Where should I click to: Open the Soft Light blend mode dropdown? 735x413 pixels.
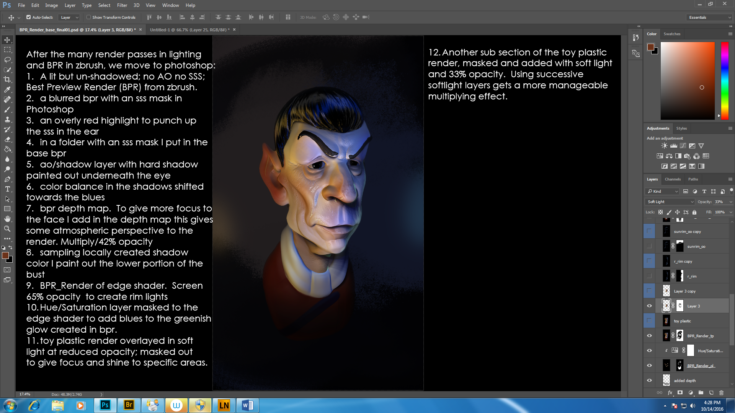670,202
